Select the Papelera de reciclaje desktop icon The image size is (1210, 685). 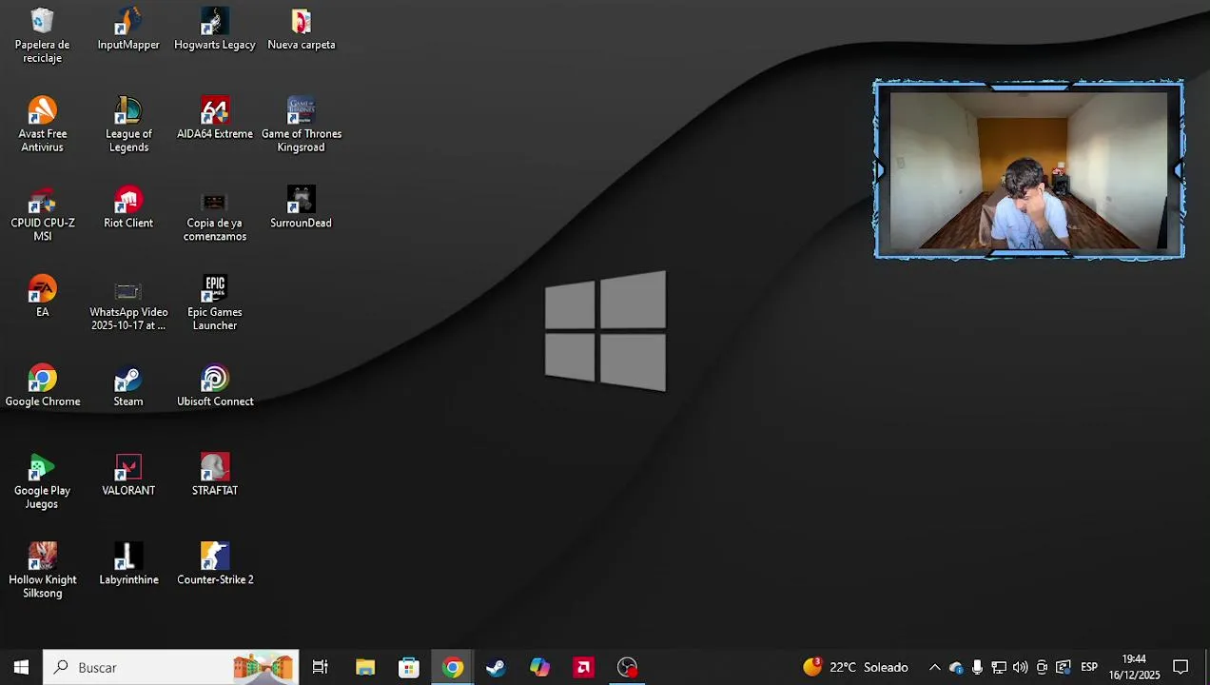tap(42, 35)
